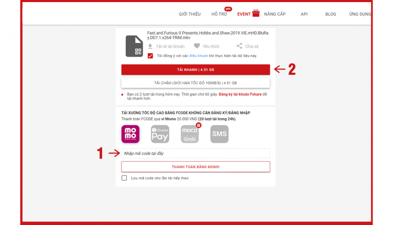Open the 'điều khoản' terms link

199,56
